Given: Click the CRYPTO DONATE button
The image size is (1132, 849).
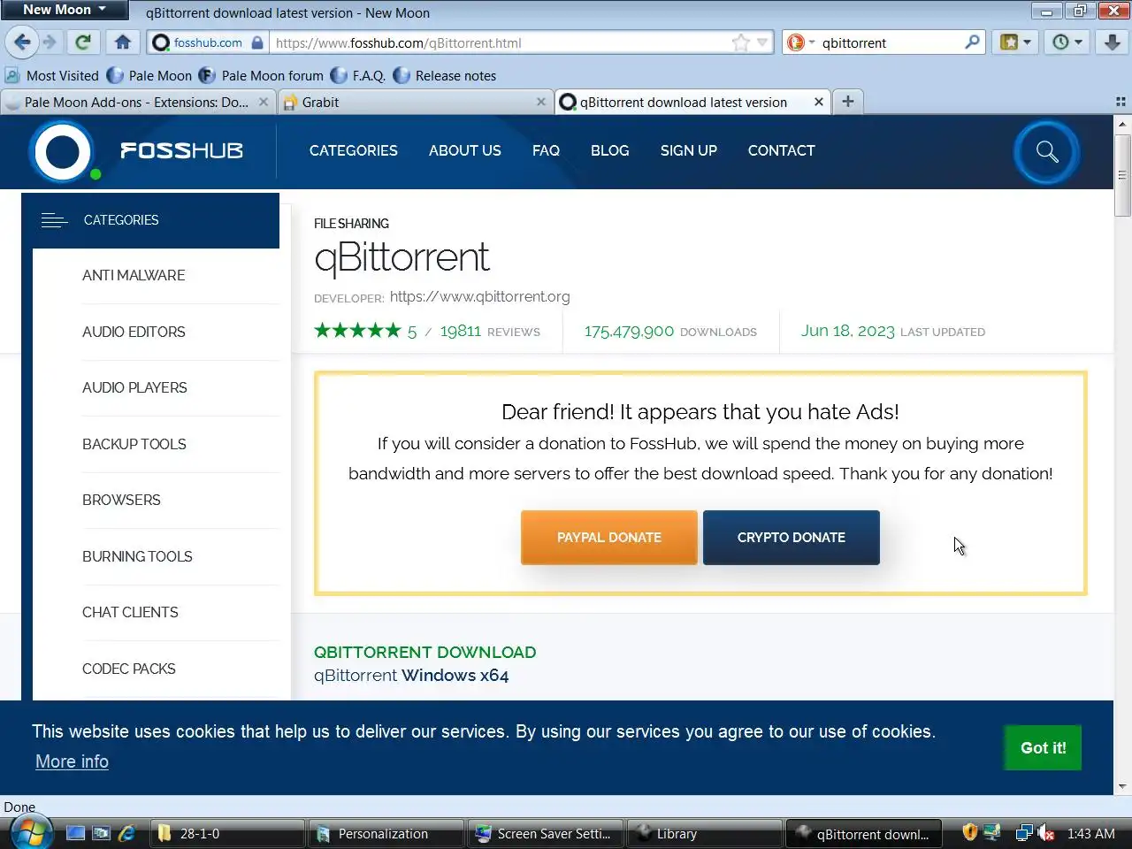Looking at the screenshot, I should coord(792,538).
